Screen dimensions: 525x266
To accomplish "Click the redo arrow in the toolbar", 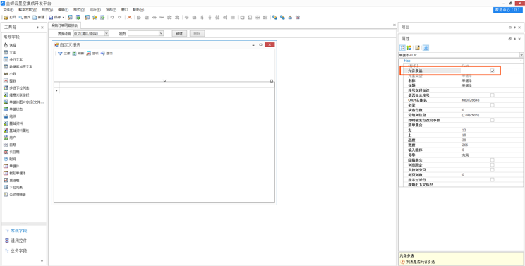I will pos(119,17).
